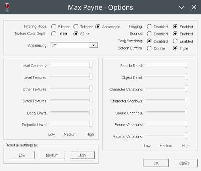Viewport: 201px width, 171px height.
Task: Click the Level Textures slider handle
Action: point(91,76)
